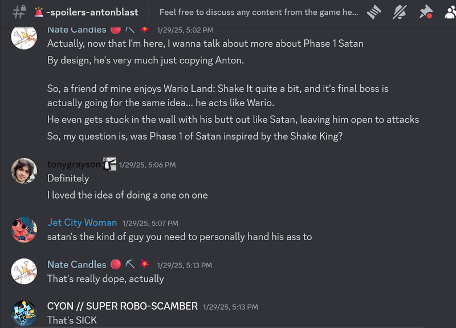Show the member list icon
The height and width of the screenshot is (328, 456).
point(450,12)
